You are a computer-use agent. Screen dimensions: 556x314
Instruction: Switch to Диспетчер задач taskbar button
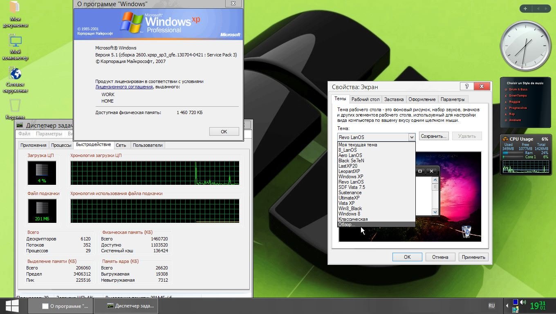click(126, 306)
